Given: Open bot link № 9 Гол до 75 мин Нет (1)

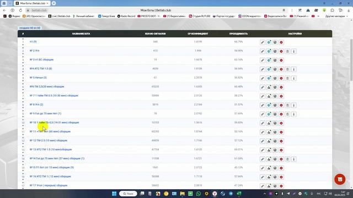Looking at the screenshot, I should click(x=45, y=114).
